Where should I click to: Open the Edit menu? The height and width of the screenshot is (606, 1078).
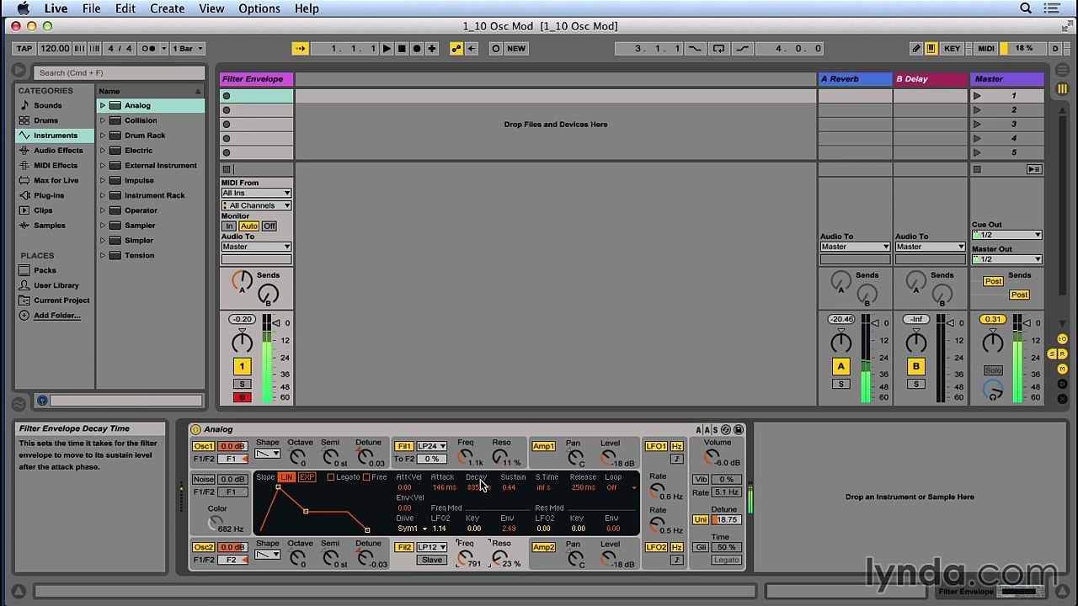125,8
